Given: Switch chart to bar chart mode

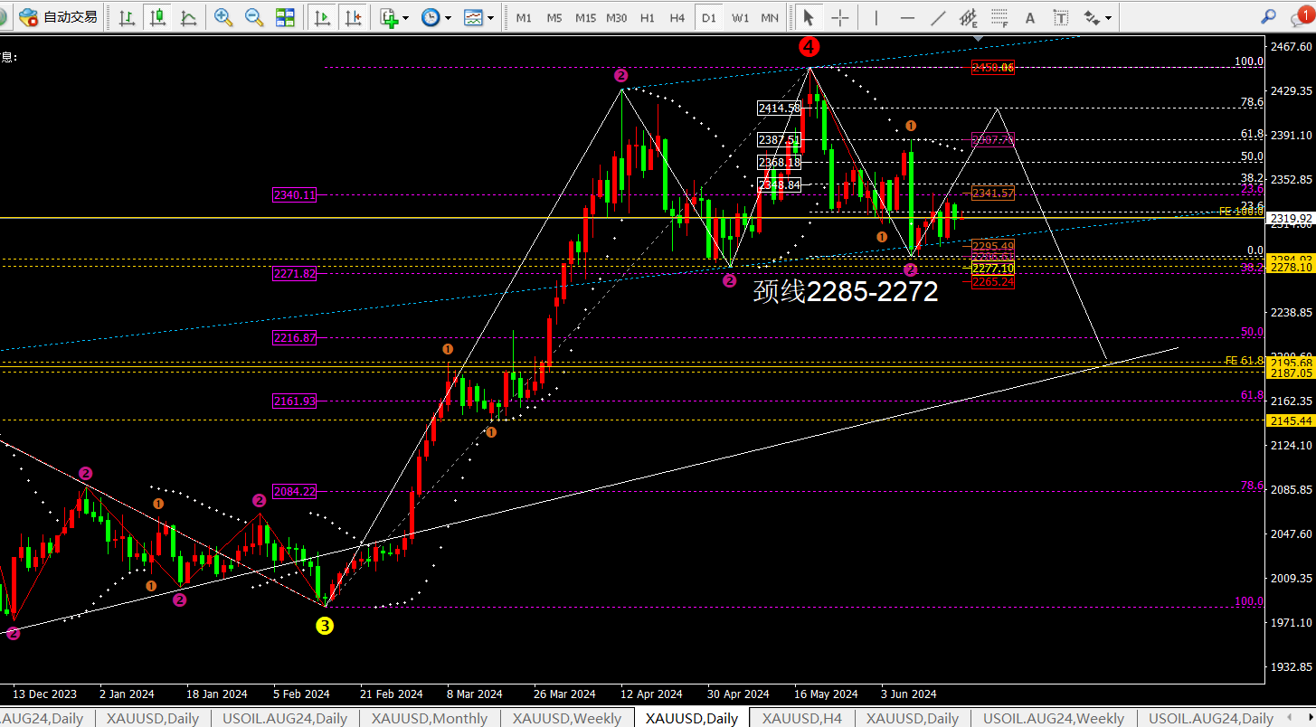Looking at the screenshot, I should point(128,17).
